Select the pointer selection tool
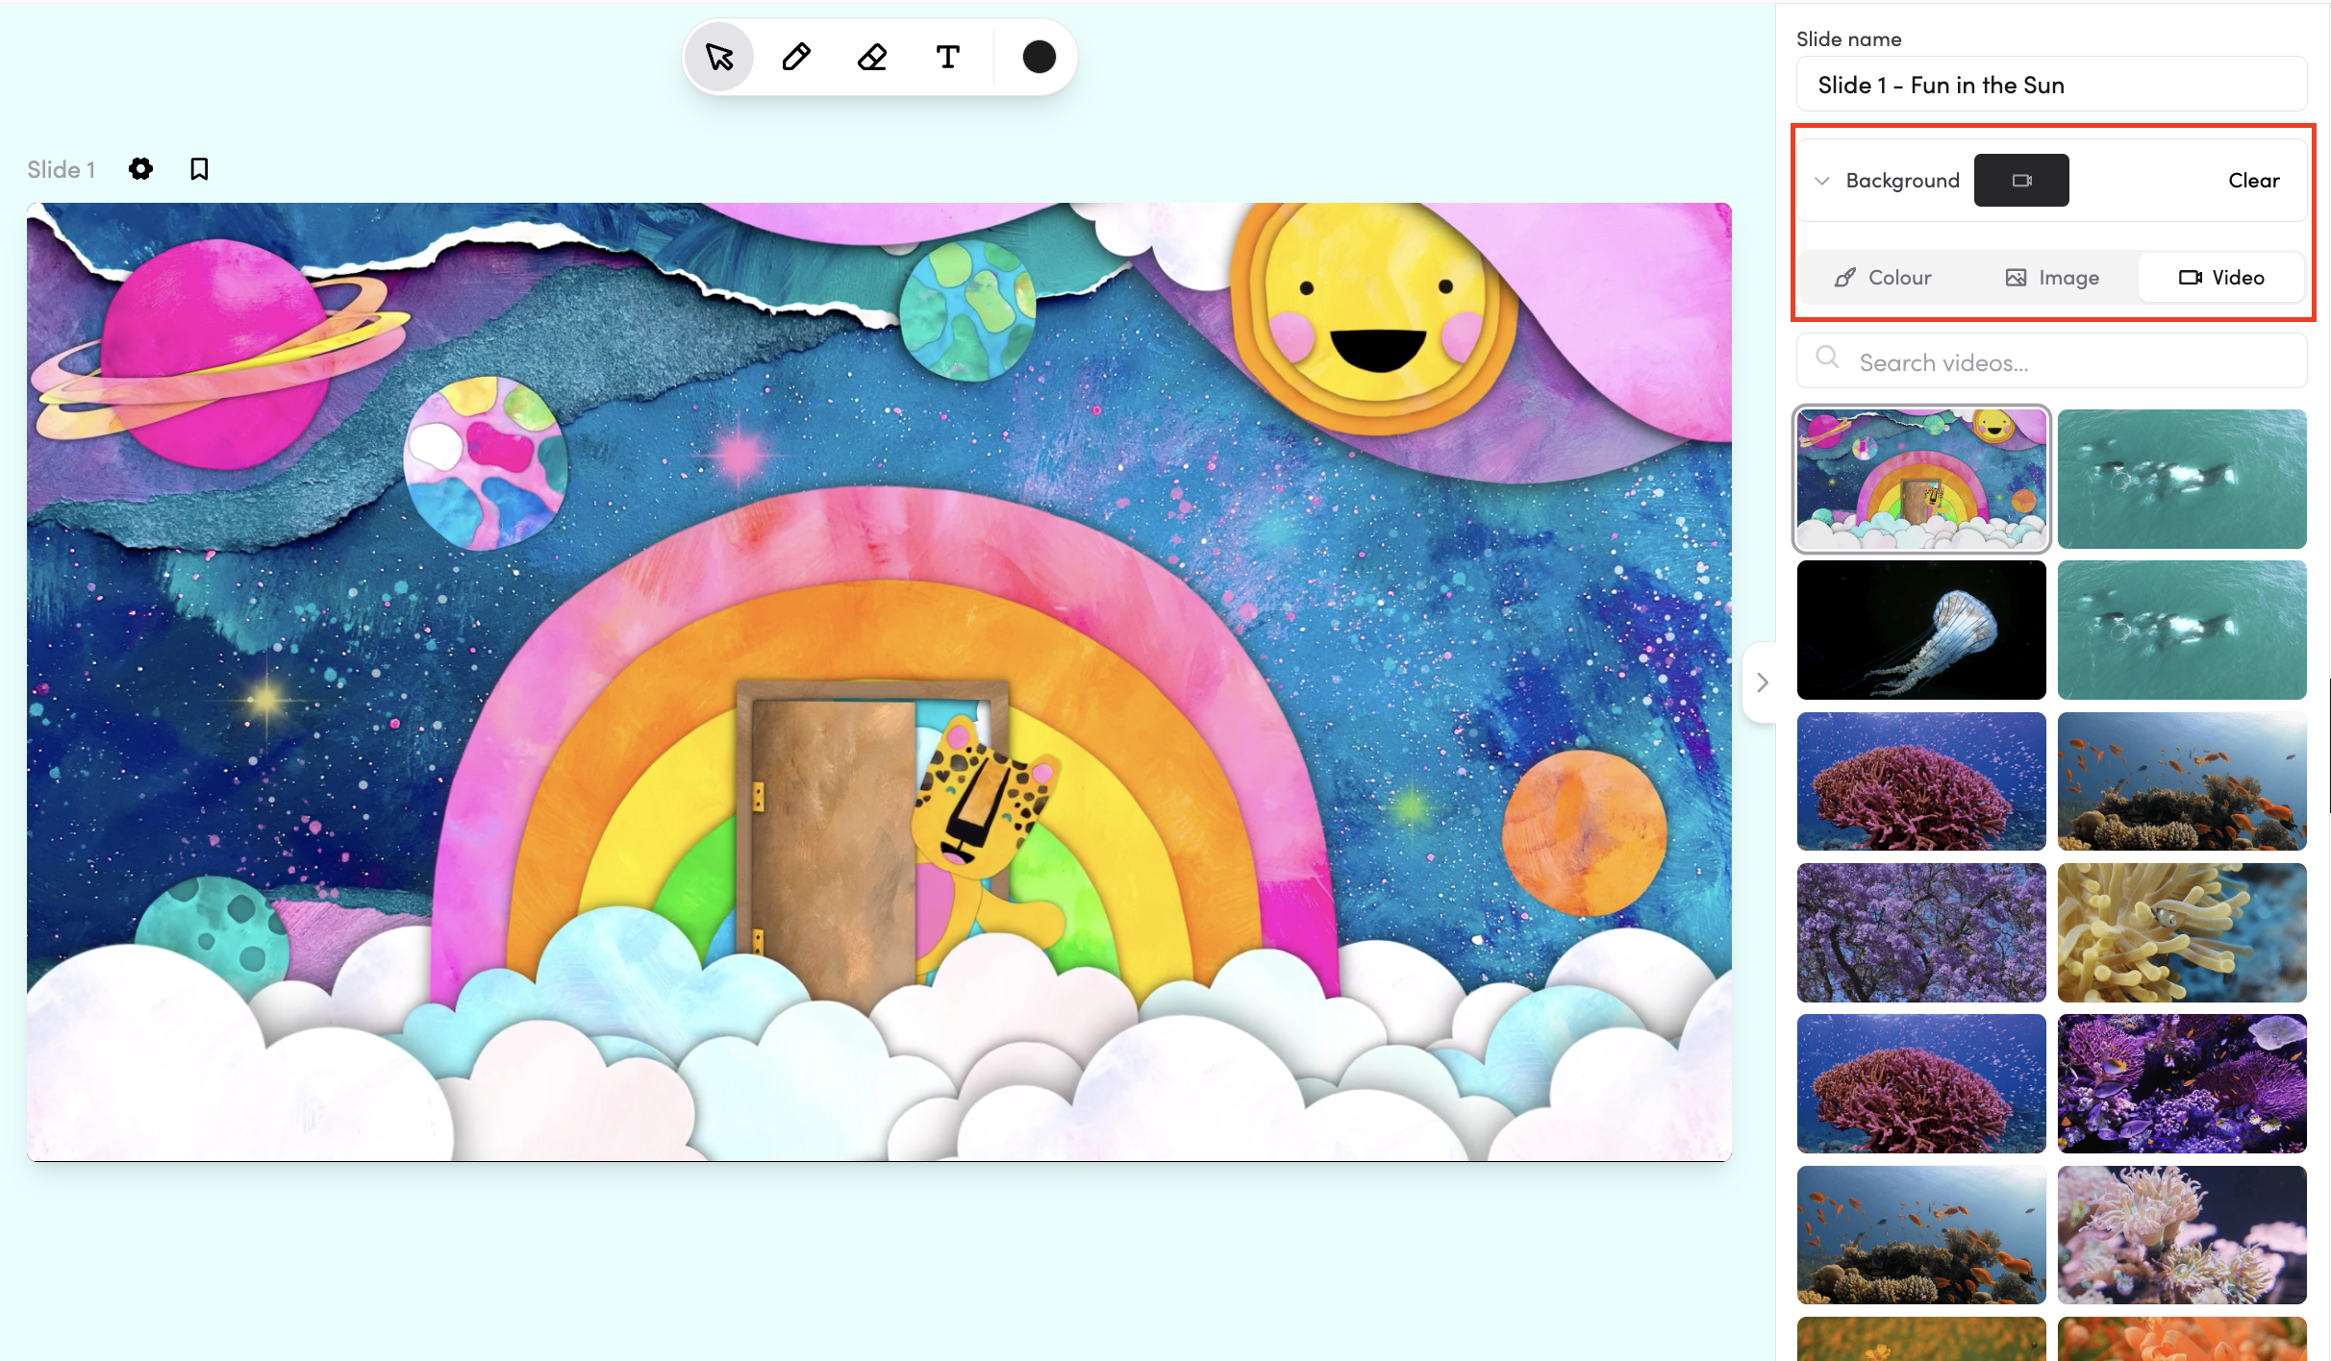The height and width of the screenshot is (1361, 2331). coord(719,58)
